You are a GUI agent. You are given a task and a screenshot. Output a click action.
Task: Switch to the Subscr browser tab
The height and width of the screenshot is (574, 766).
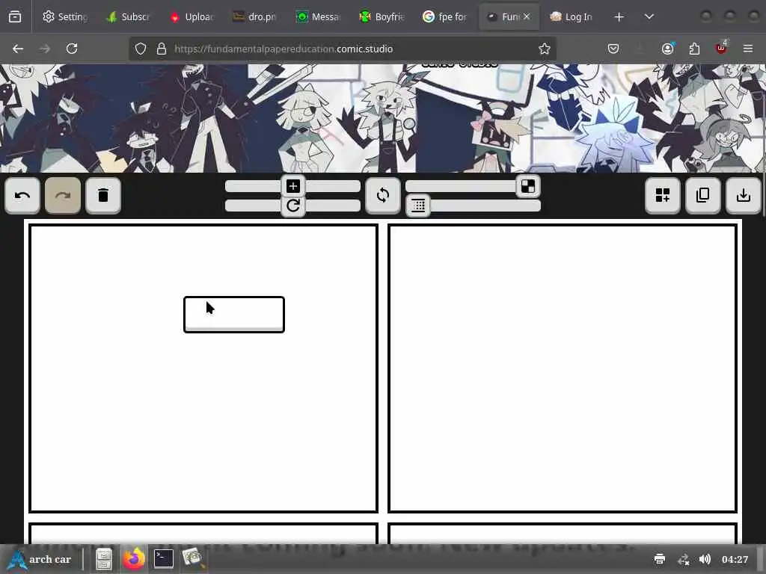coord(129,16)
